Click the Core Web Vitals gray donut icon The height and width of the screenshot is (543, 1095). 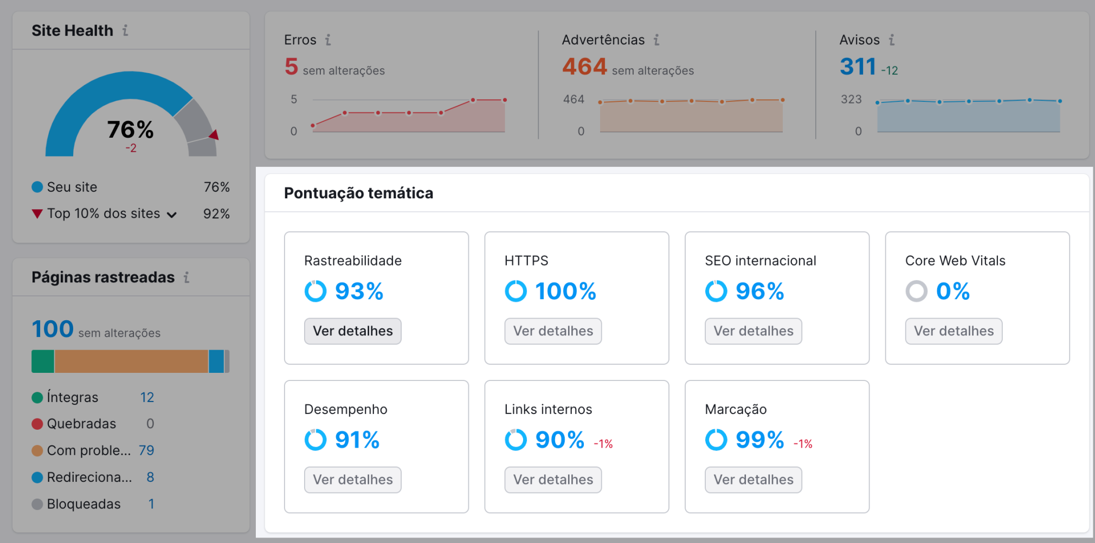pyautogui.click(x=916, y=291)
